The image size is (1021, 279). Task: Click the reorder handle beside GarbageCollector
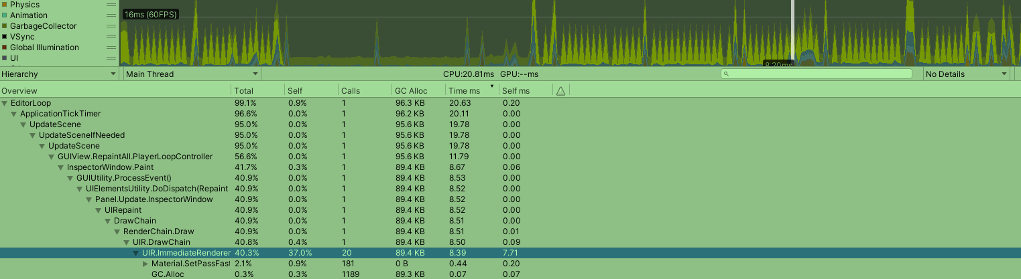click(x=111, y=26)
